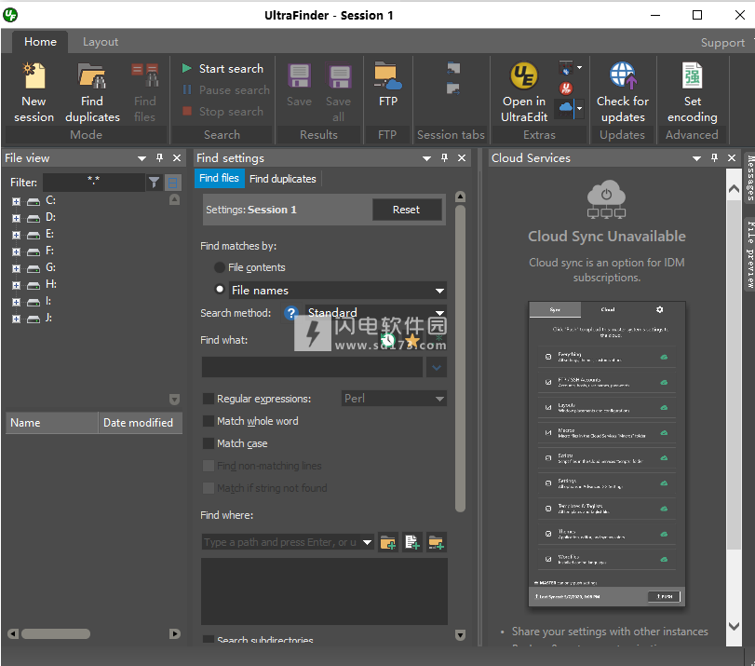Enable Regular expressions checkbox

click(209, 399)
